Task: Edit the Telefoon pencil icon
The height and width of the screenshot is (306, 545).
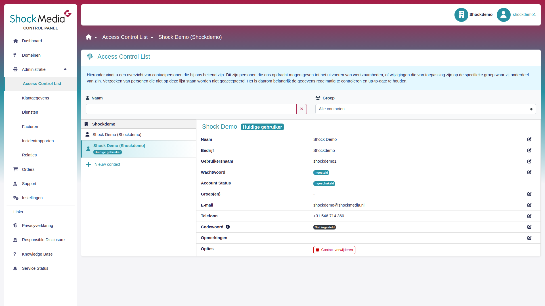Action: pos(529,216)
